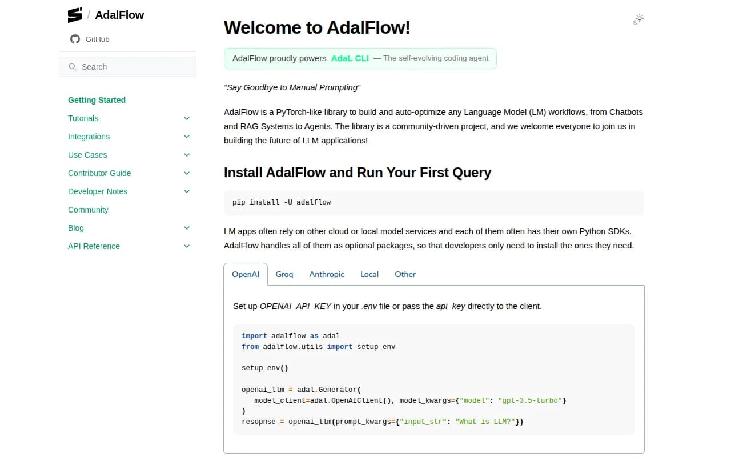Viewport: 731px width, 457px height.
Task: Click 'AdalFlow proudly powers' banner text
Action: coord(279,58)
